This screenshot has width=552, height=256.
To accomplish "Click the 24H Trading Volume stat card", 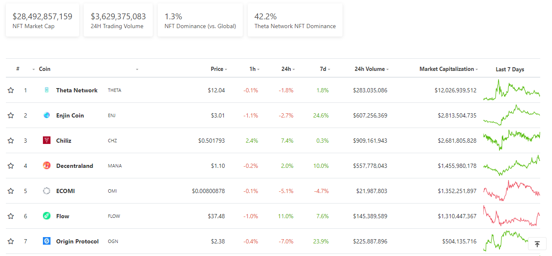I will (x=118, y=20).
